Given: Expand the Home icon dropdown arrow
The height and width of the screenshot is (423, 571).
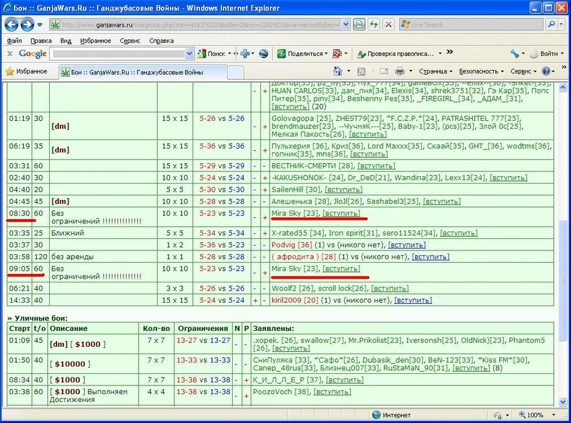Looking at the screenshot, I should 349,71.
